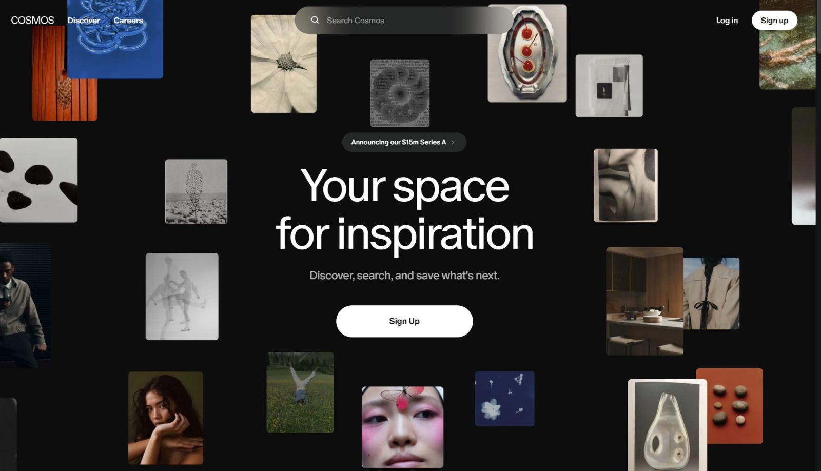Go to the Careers page
Screen dimensions: 821x471
[x=128, y=21]
